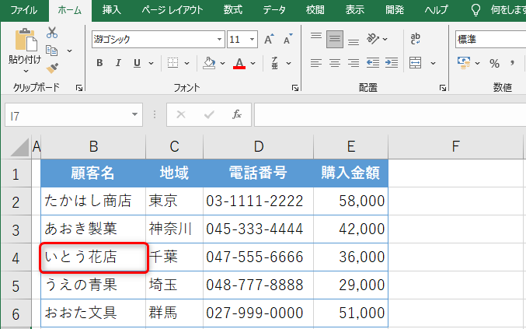This screenshot has width=526, height=329.
Task: Toggle the Center horizontal alignment button
Action: (335, 63)
